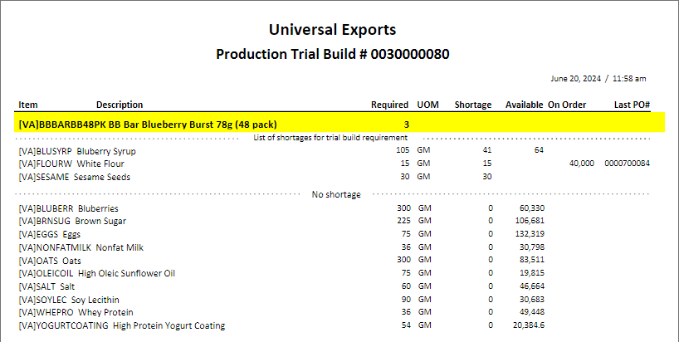Click the 40,000 On Order quantity
This screenshot has height=342, width=679.
point(581,164)
